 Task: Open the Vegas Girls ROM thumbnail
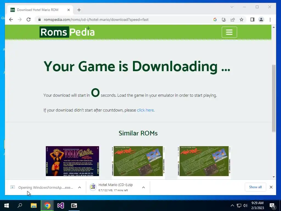point(72,161)
